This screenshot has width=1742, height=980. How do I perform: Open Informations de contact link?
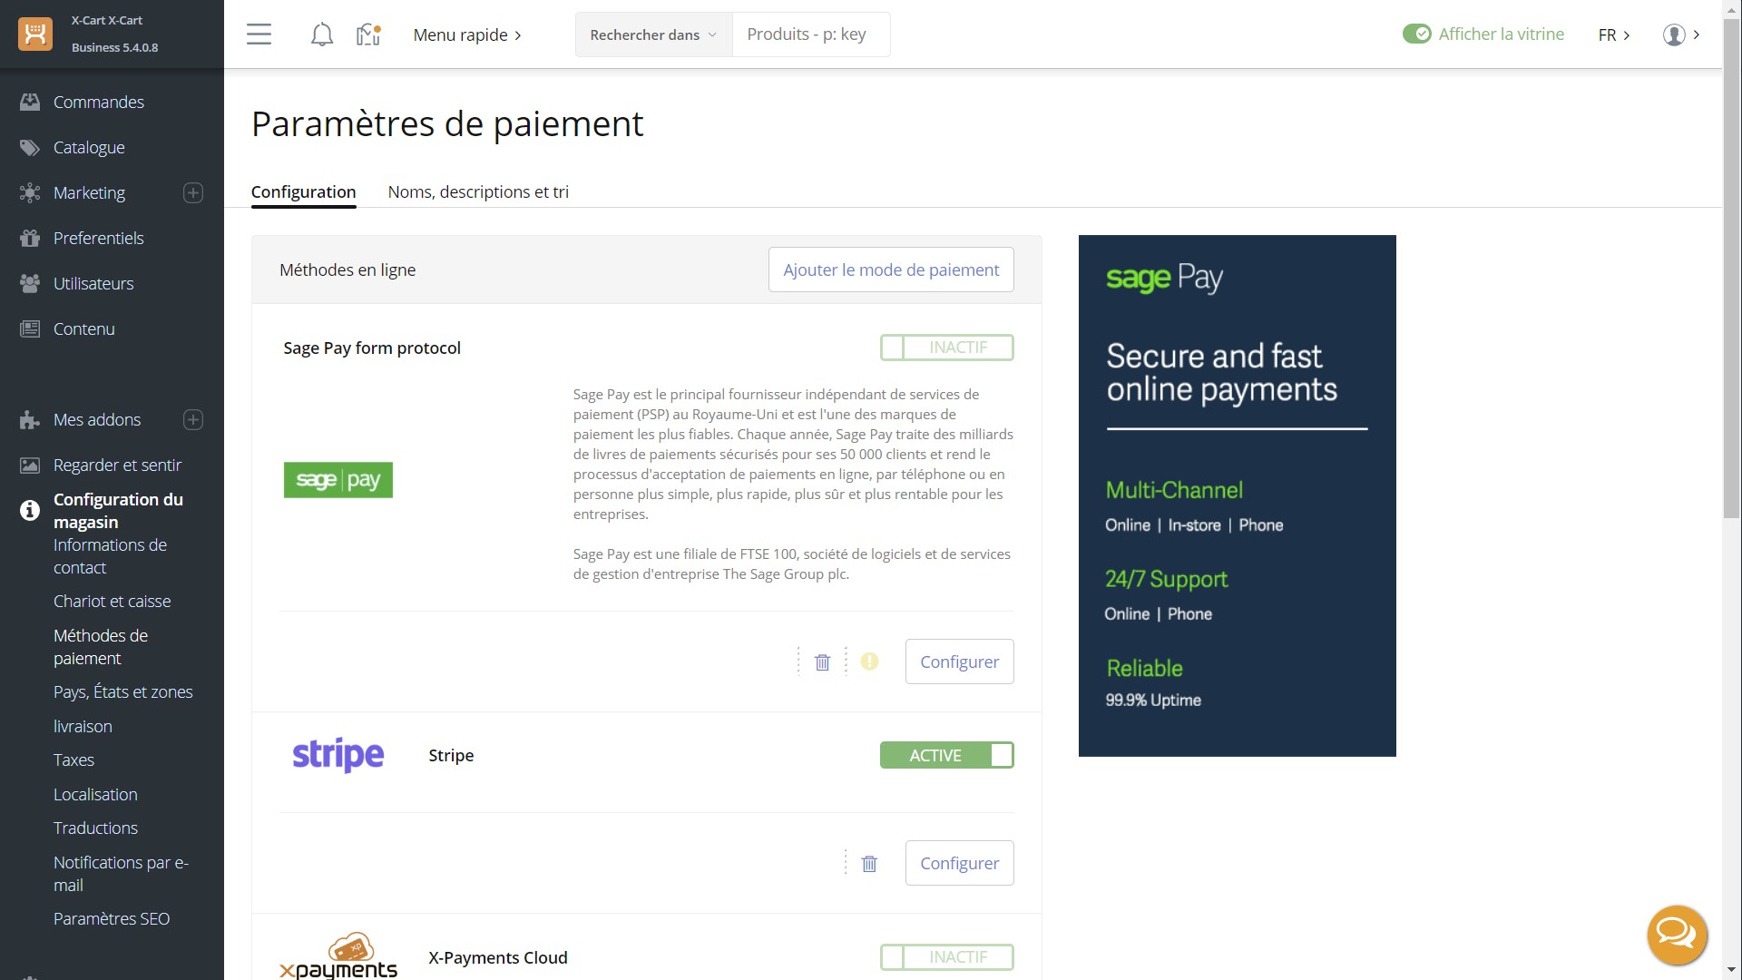110,555
